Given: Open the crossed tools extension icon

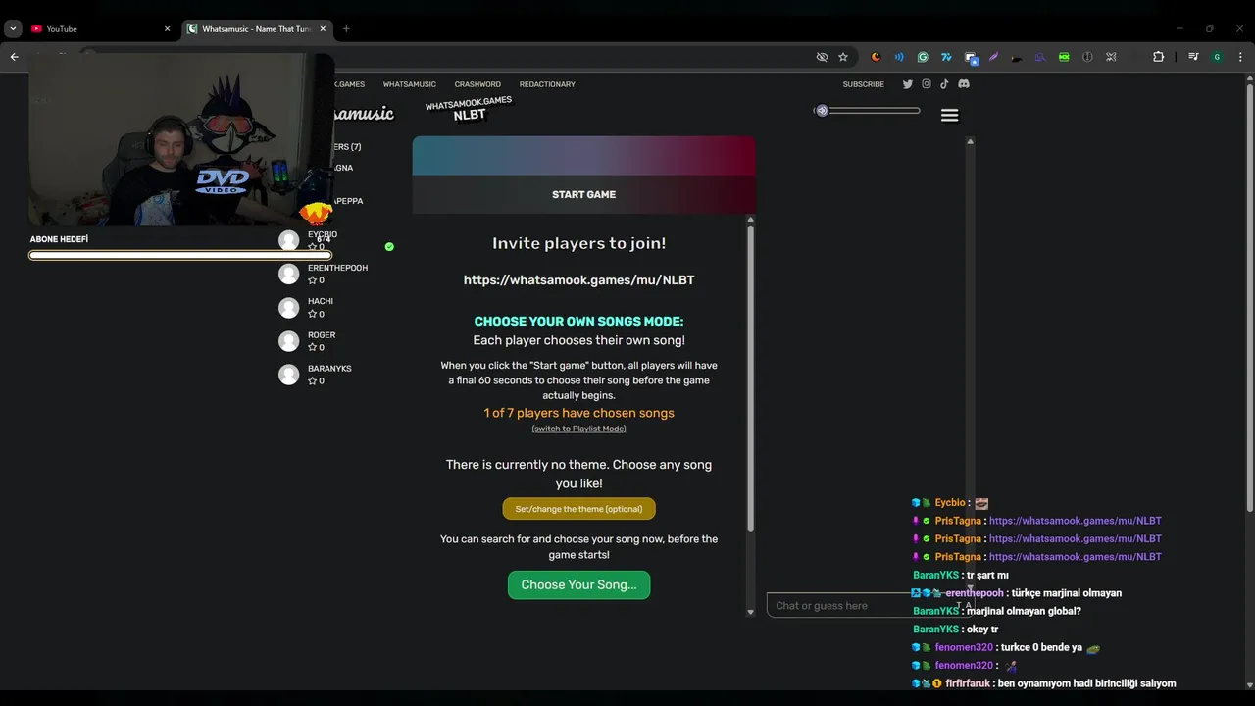Looking at the screenshot, I should 1111,57.
